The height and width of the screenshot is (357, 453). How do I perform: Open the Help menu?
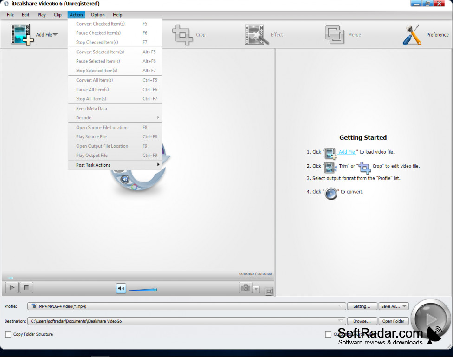click(117, 15)
